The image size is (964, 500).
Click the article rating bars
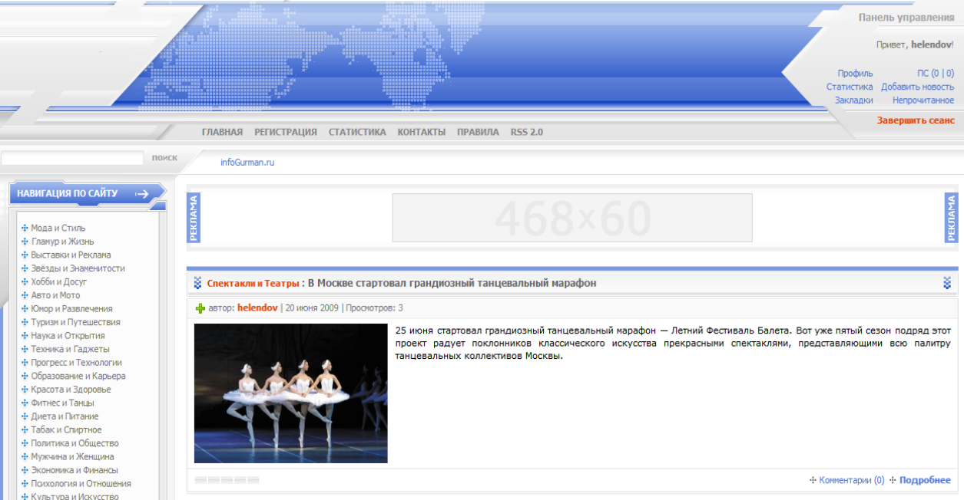coord(227,480)
